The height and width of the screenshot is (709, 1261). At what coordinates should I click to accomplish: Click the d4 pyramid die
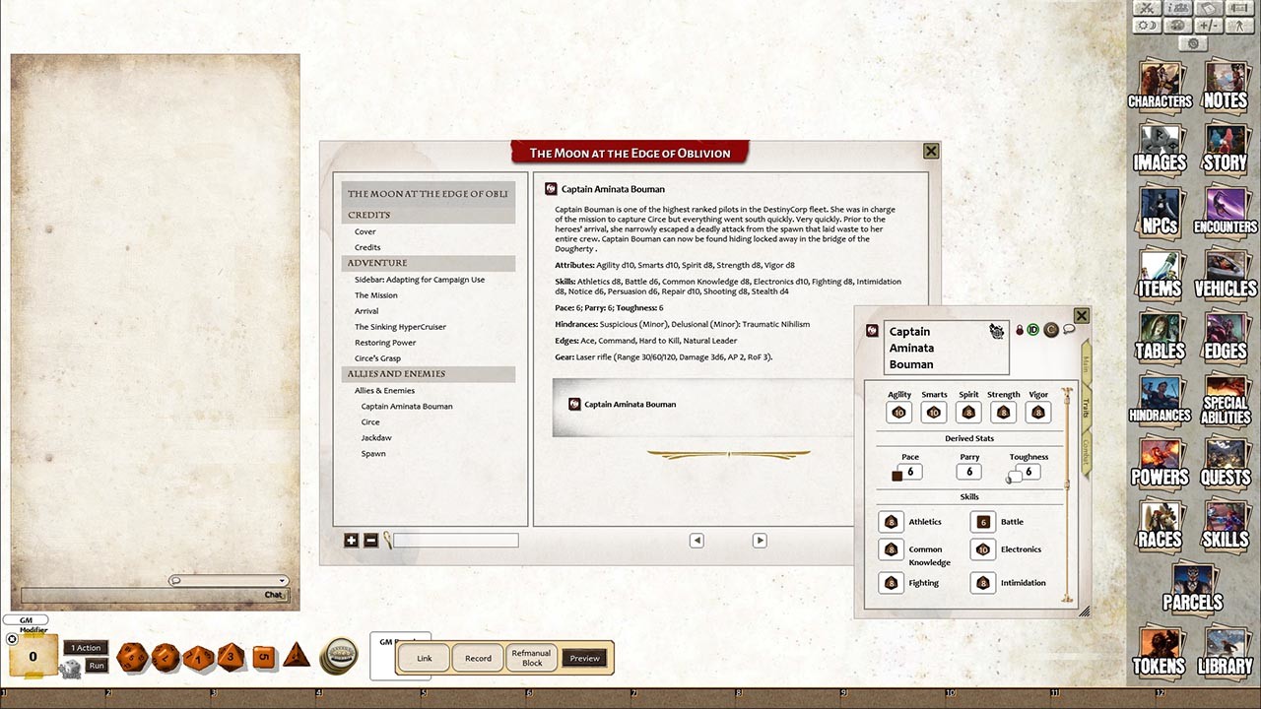[297, 655]
